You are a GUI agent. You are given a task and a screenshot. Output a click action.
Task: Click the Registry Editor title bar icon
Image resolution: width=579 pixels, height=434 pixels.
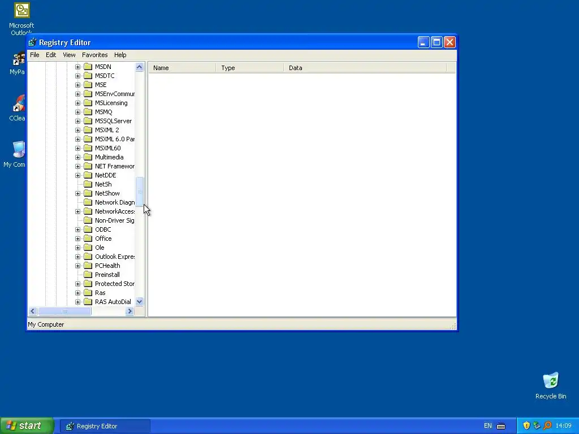pyautogui.click(x=32, y=42)
